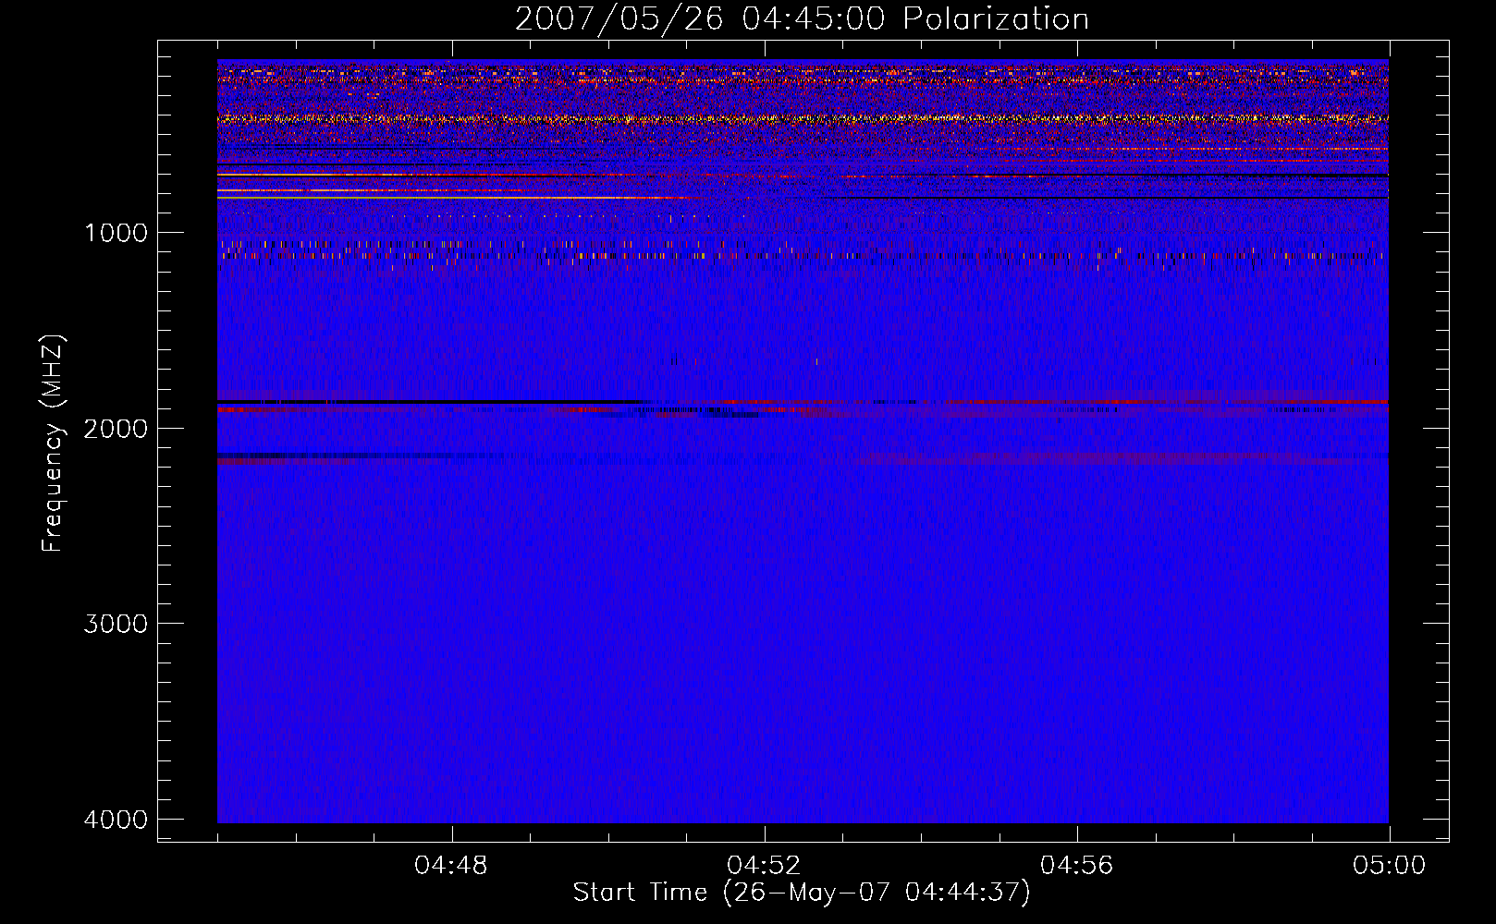Click the 2000 frequency tick label
The height and width of the screenshot is (924, 1496).
[x=116, y=429]
